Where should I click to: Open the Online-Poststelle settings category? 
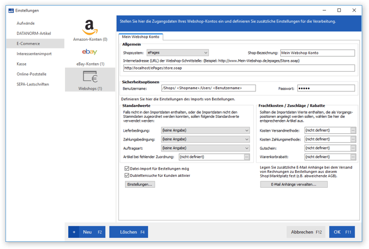click(x=31, y=74)
